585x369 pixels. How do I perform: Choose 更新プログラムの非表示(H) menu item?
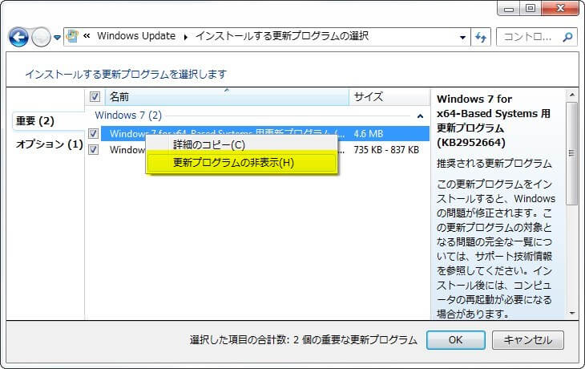(242, 163)
